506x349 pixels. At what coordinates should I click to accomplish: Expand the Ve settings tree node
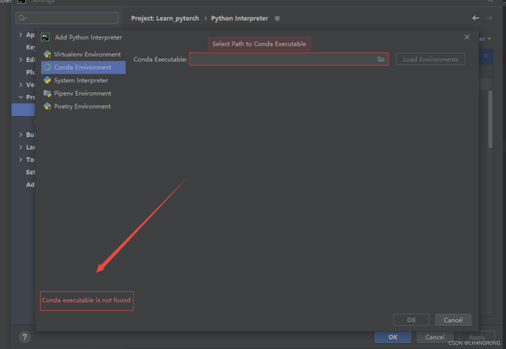pyautogui.click(x=21, y=85)
